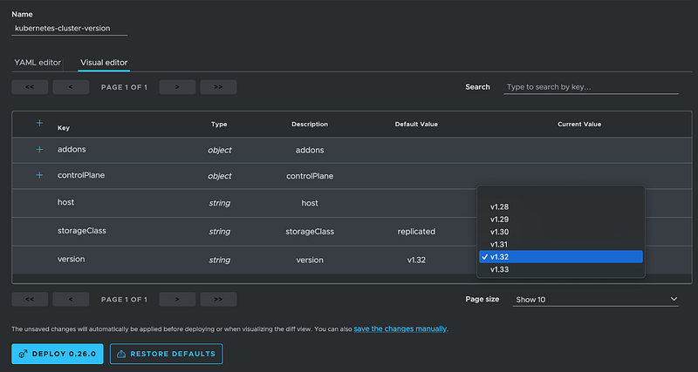Select the Visual editor tab
This screenshot has height=372, width=698.
(x=104, y=63)
